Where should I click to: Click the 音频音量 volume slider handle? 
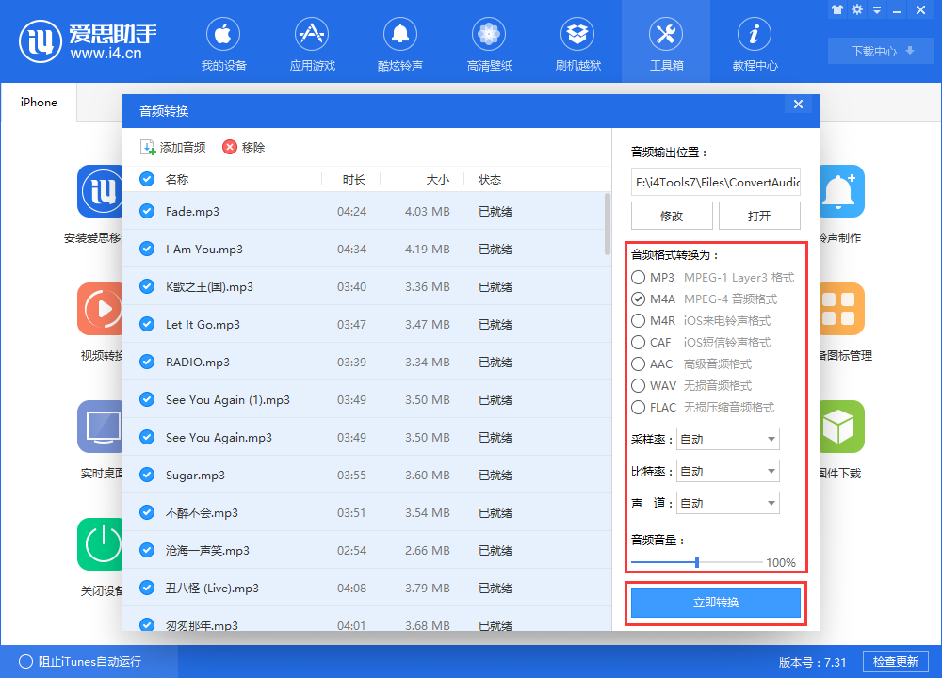click(697, 562)
